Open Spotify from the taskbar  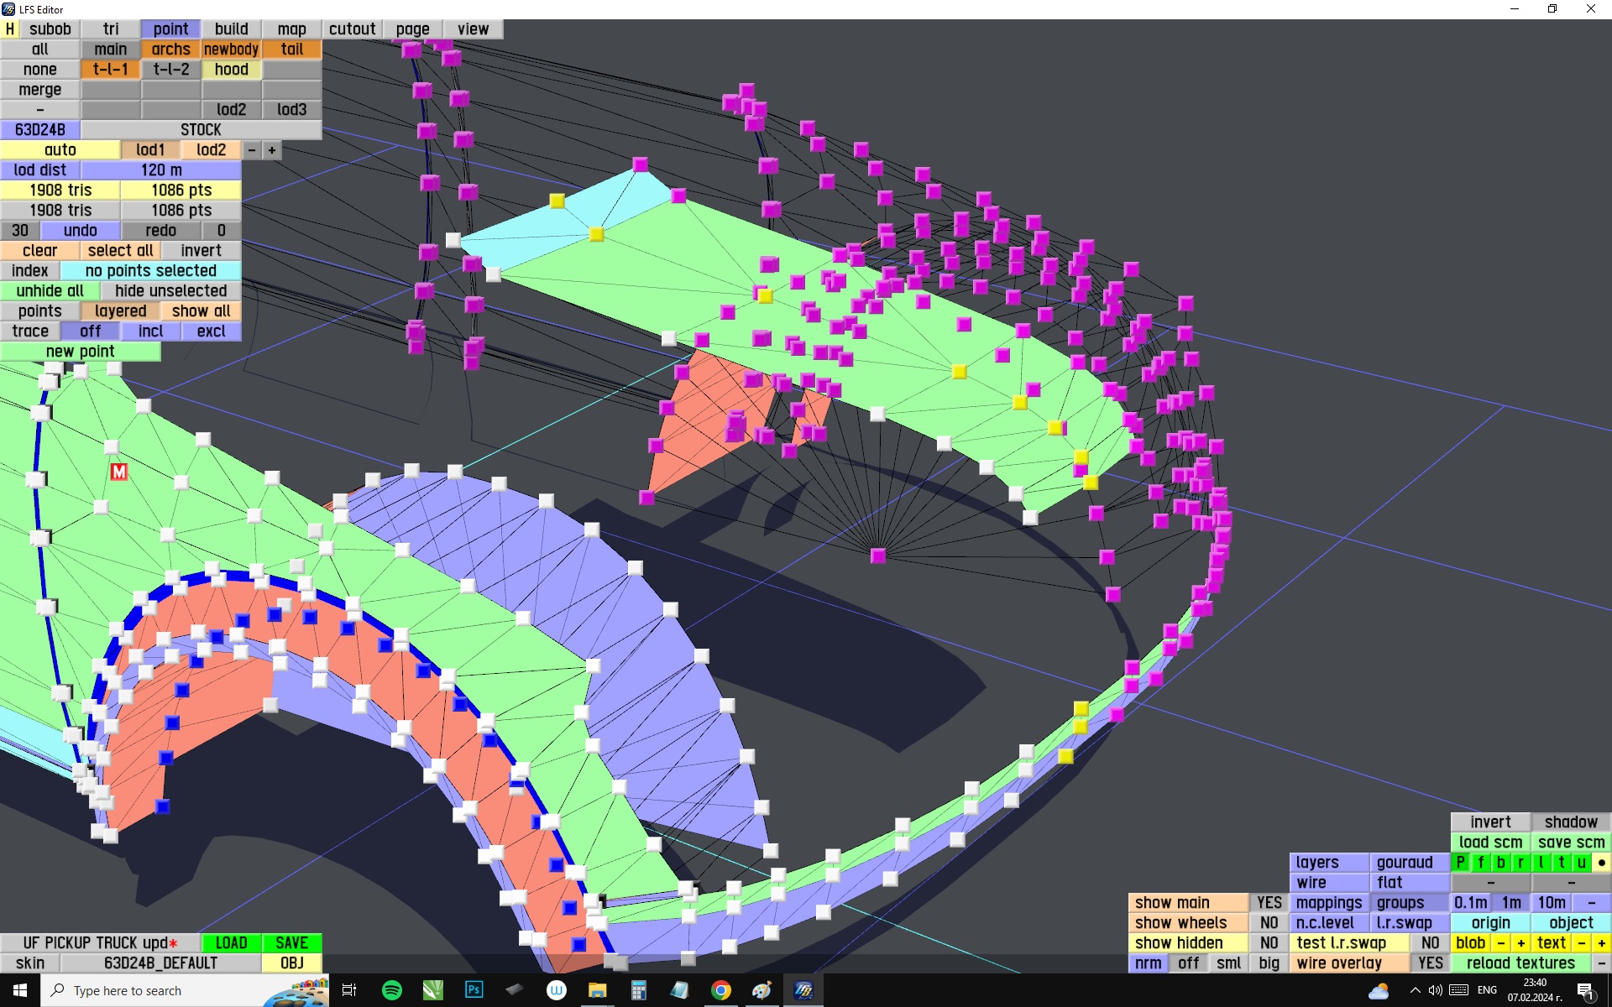[x=391, y=990]
